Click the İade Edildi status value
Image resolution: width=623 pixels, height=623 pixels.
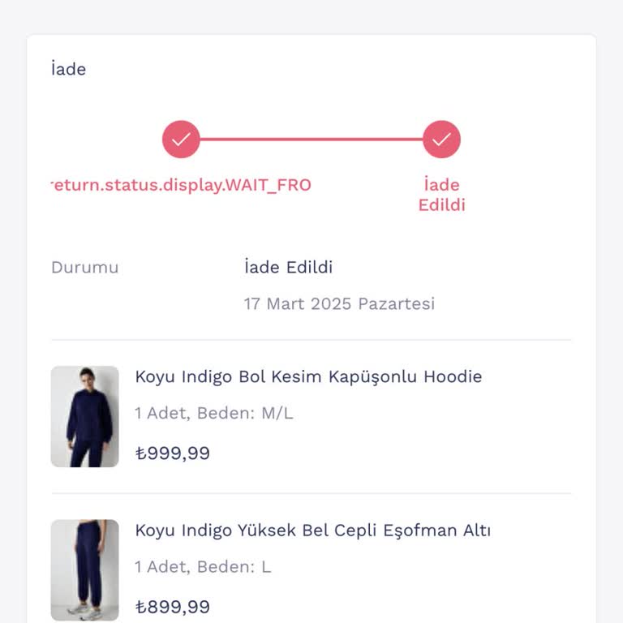[288, 267]
